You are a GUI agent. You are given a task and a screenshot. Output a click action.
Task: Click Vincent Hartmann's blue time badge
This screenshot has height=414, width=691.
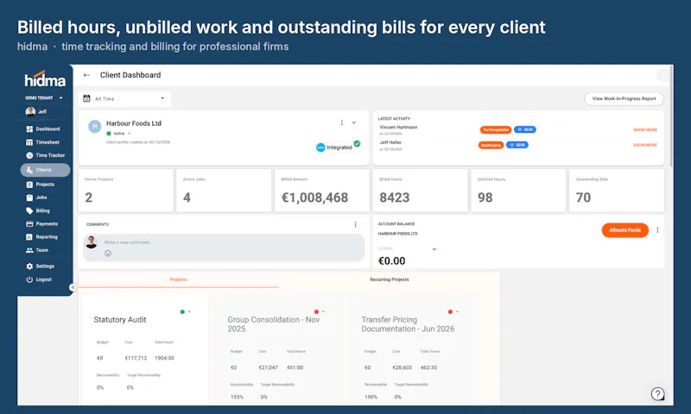click(525, 129)
